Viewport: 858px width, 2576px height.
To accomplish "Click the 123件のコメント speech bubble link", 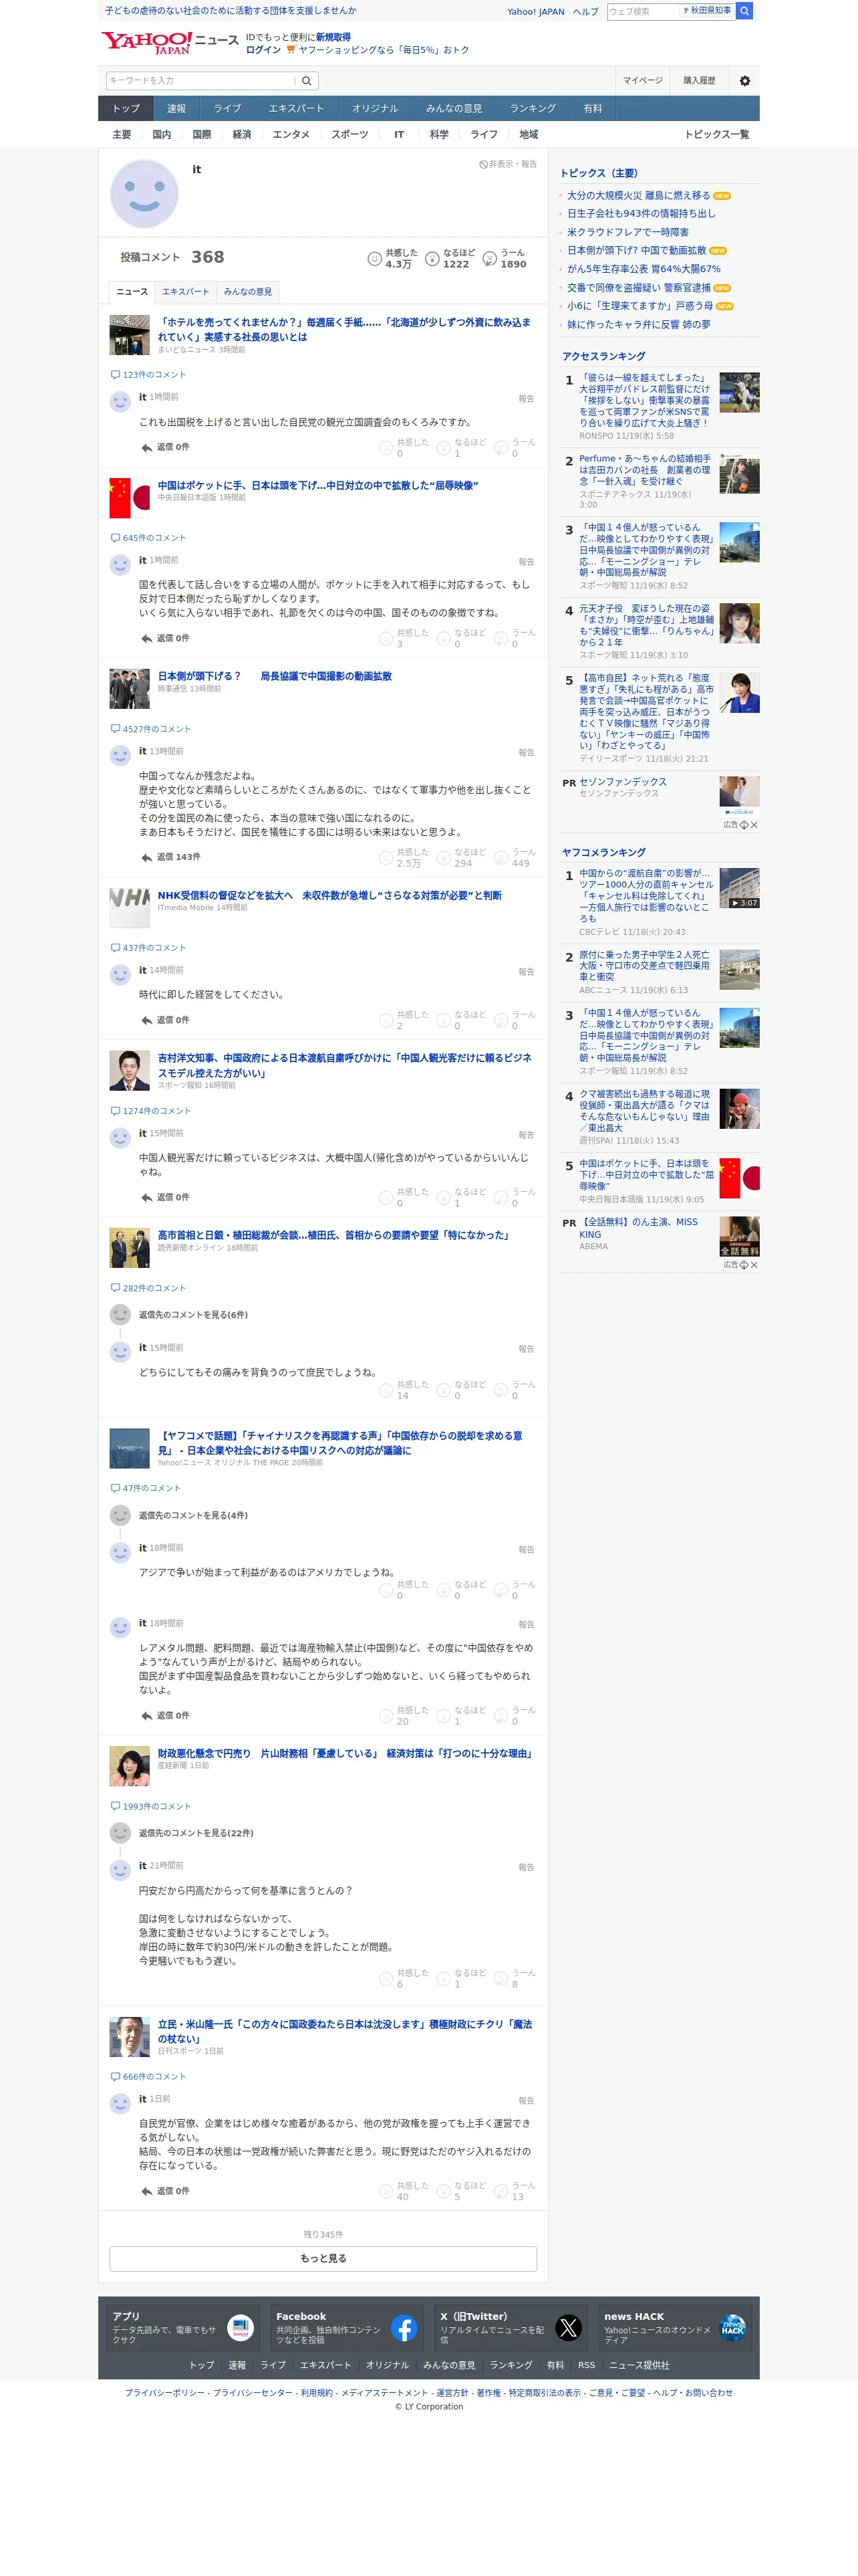I will click(x=148, y=375).
